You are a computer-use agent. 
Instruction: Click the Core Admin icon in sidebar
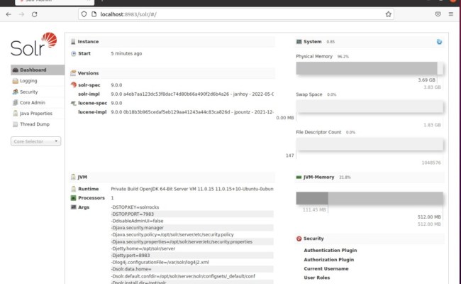pos(16,102)
